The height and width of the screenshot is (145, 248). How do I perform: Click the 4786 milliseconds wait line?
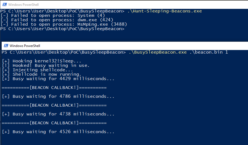click(58, 96)
